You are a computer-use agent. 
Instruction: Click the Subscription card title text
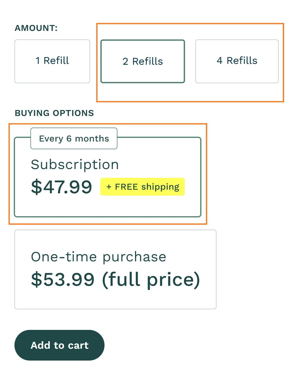75,164
